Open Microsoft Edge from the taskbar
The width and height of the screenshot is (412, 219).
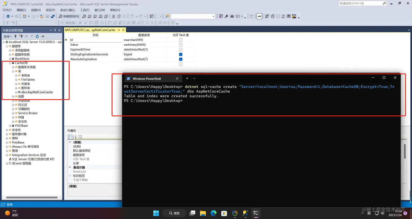pyautogui.click(x=213, y=213)
